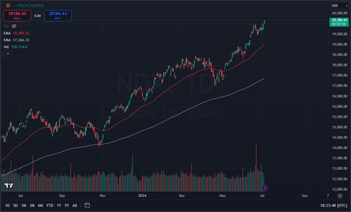Select the 1Y time range

(59, 206)
